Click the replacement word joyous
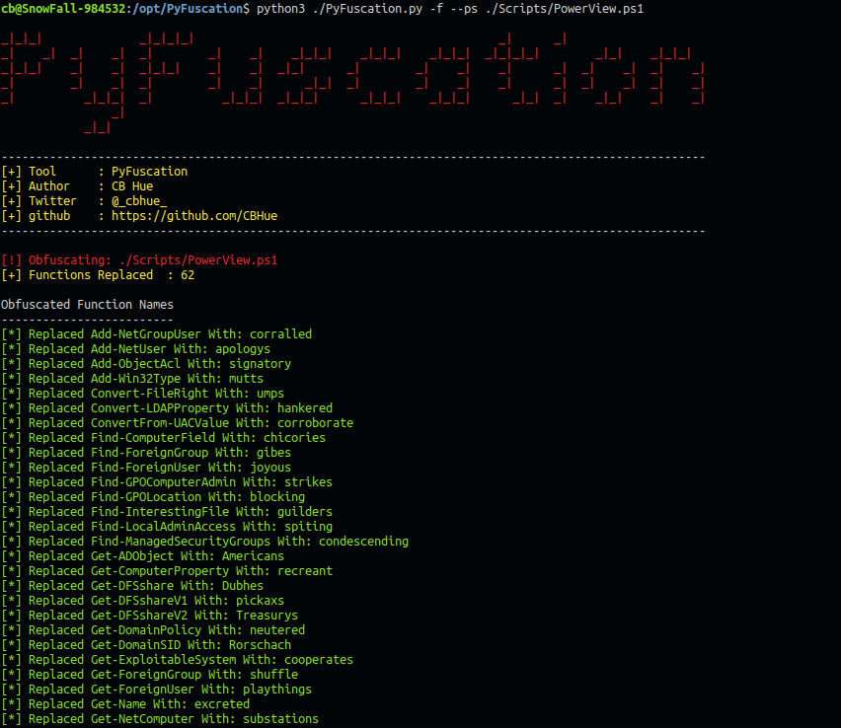841x728 pixels. click(270, 468)
